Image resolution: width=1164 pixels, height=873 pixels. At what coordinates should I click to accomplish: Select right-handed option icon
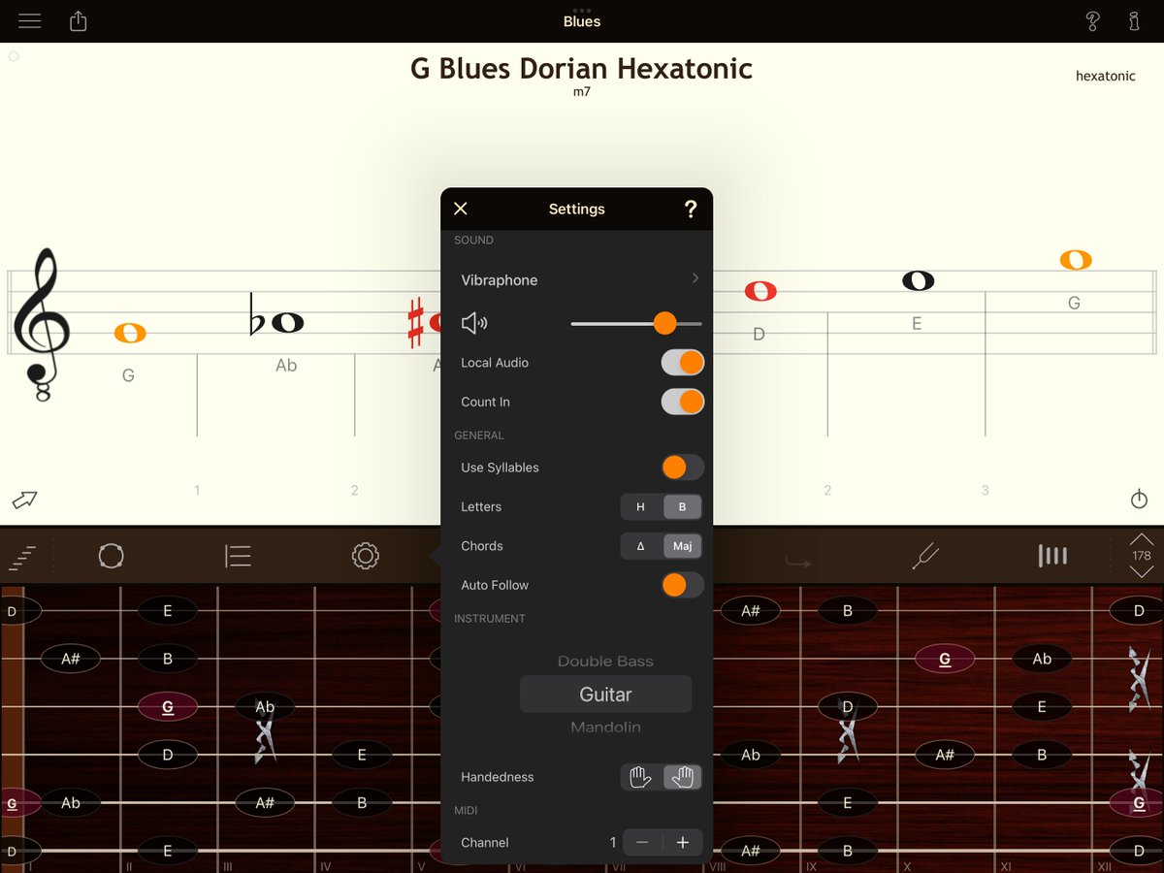[x=683, y=777]
